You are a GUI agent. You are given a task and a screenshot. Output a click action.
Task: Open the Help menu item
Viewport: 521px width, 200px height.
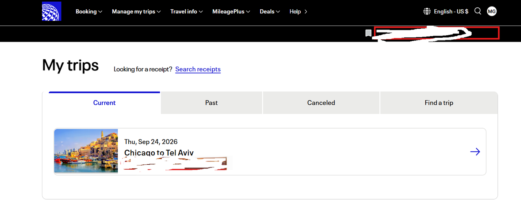click(x=298, y=11)
